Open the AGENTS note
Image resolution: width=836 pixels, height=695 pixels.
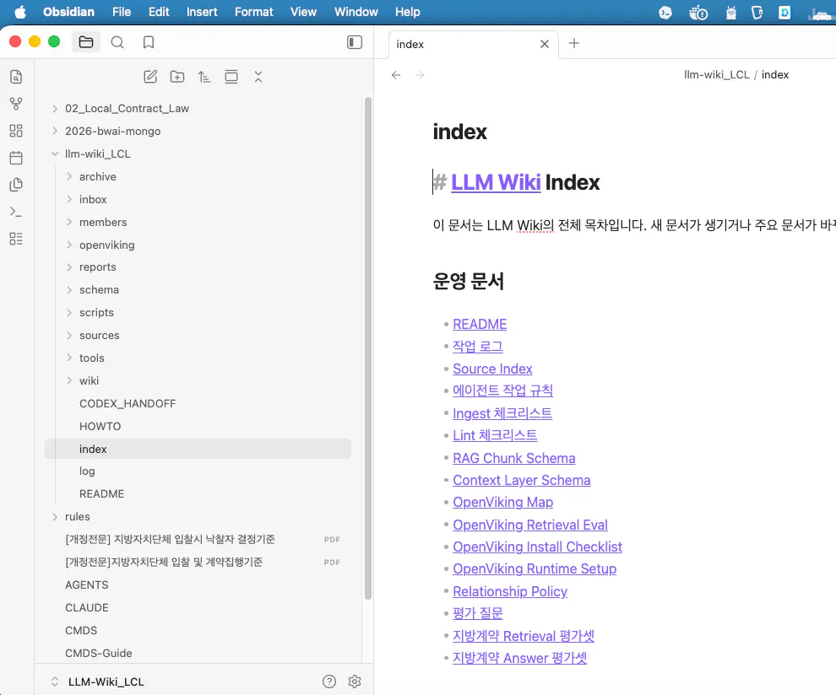[86, 585]
